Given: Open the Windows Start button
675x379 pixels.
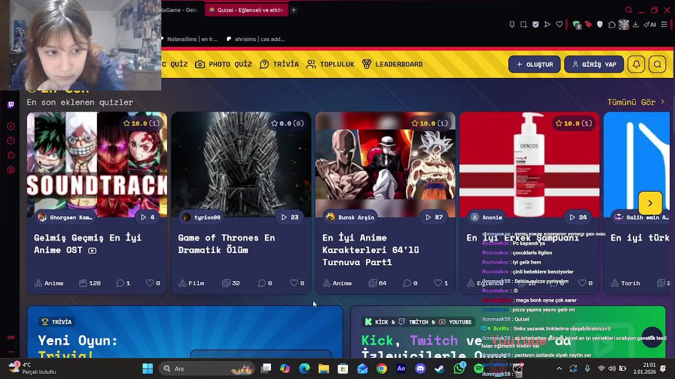Looking at the screenshot, I should (148, 368).
